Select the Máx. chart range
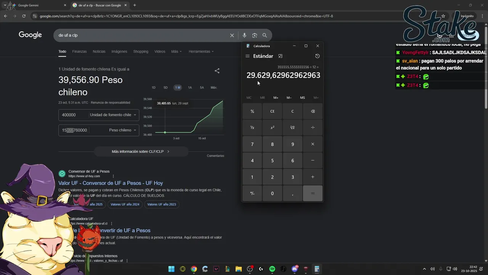Screen dimensions: 488x275 click(x=214, y=87)
